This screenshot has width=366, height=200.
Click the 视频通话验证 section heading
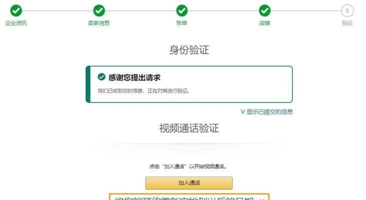coord(189,128)
